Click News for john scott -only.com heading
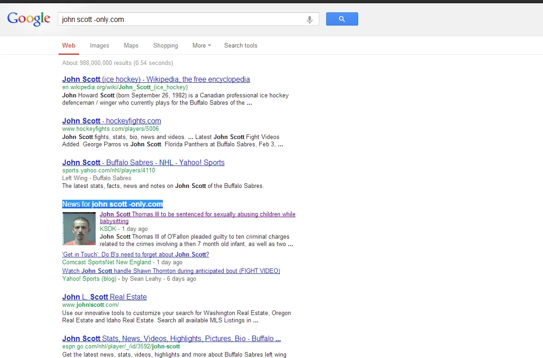Image resolution: width=543 pixels, height=358 pixels. tap(112, 204)
